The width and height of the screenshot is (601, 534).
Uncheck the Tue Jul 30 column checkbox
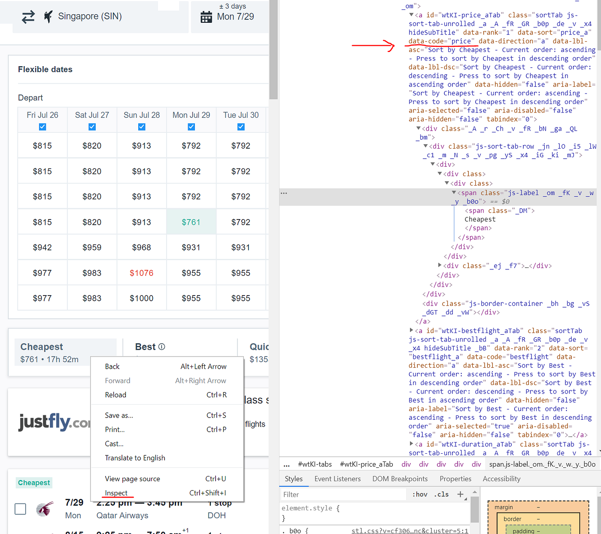coord(241,127)
